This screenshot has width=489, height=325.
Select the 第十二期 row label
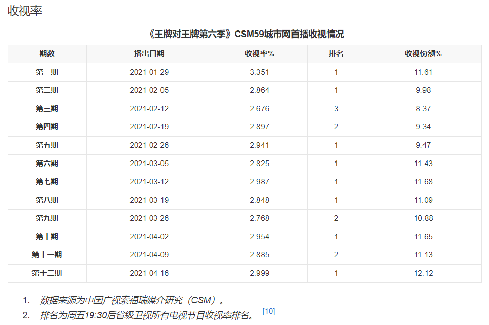47,273
